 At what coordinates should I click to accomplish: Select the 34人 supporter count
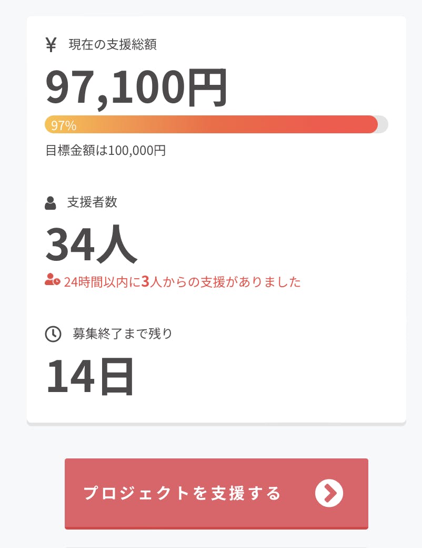pos(91,245)
